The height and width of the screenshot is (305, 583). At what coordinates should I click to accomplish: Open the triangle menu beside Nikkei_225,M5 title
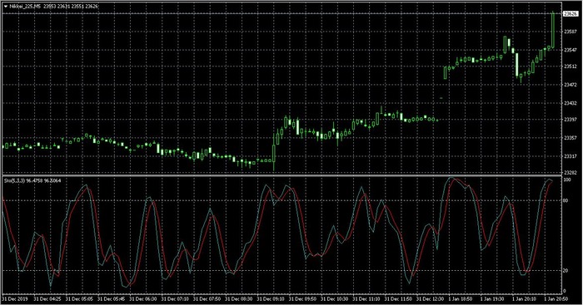(x=5, y=7)
